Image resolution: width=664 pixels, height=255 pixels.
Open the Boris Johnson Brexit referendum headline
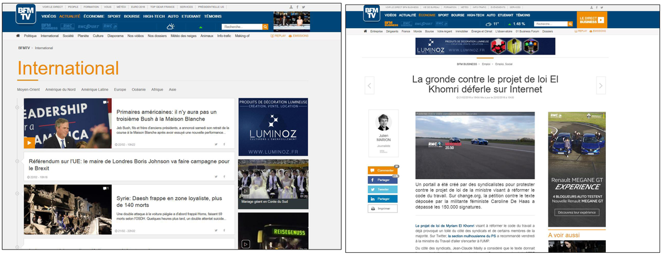129,165
